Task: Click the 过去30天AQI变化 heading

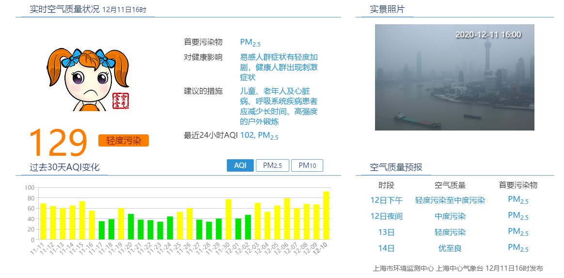Action: click(x=64, y=167)
